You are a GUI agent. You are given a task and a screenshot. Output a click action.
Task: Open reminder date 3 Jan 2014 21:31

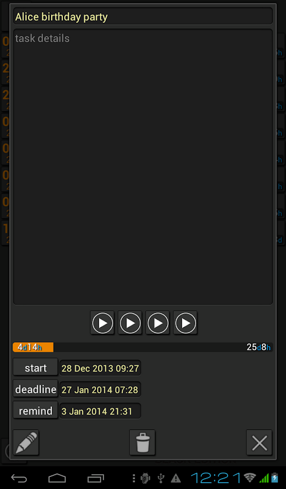100,411
